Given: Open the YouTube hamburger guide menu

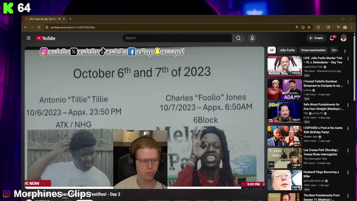Looking at the screenshot, I should pos(28,38).
